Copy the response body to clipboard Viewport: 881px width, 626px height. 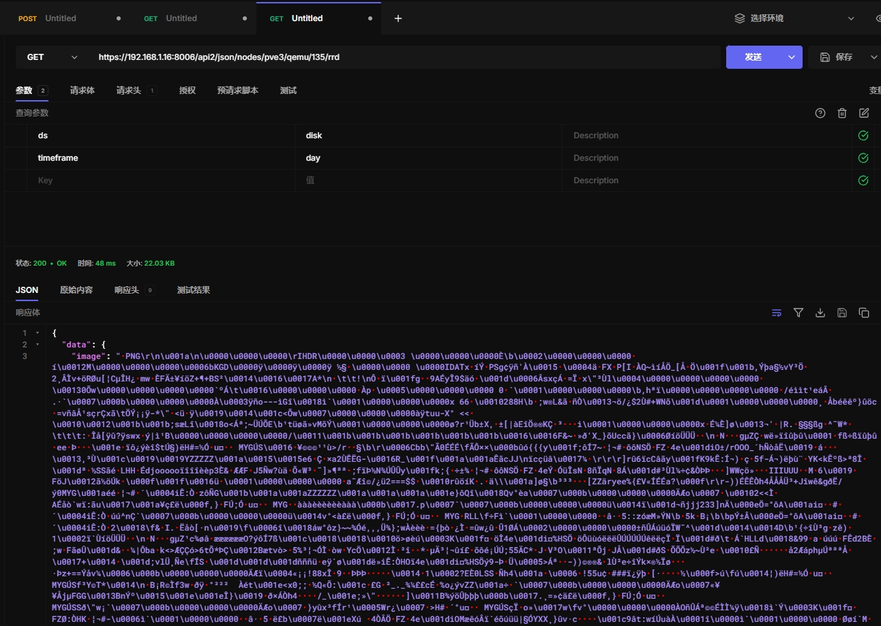pos(864,313)
